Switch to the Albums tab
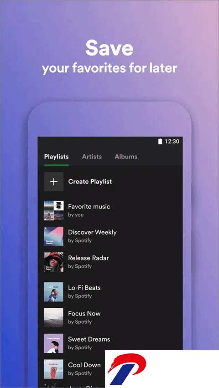219x388 pixels. pos(126,157)
